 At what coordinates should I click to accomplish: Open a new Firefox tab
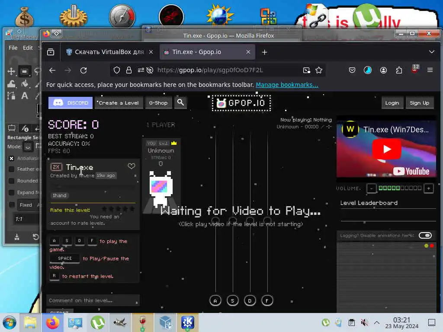pos(264,52)
